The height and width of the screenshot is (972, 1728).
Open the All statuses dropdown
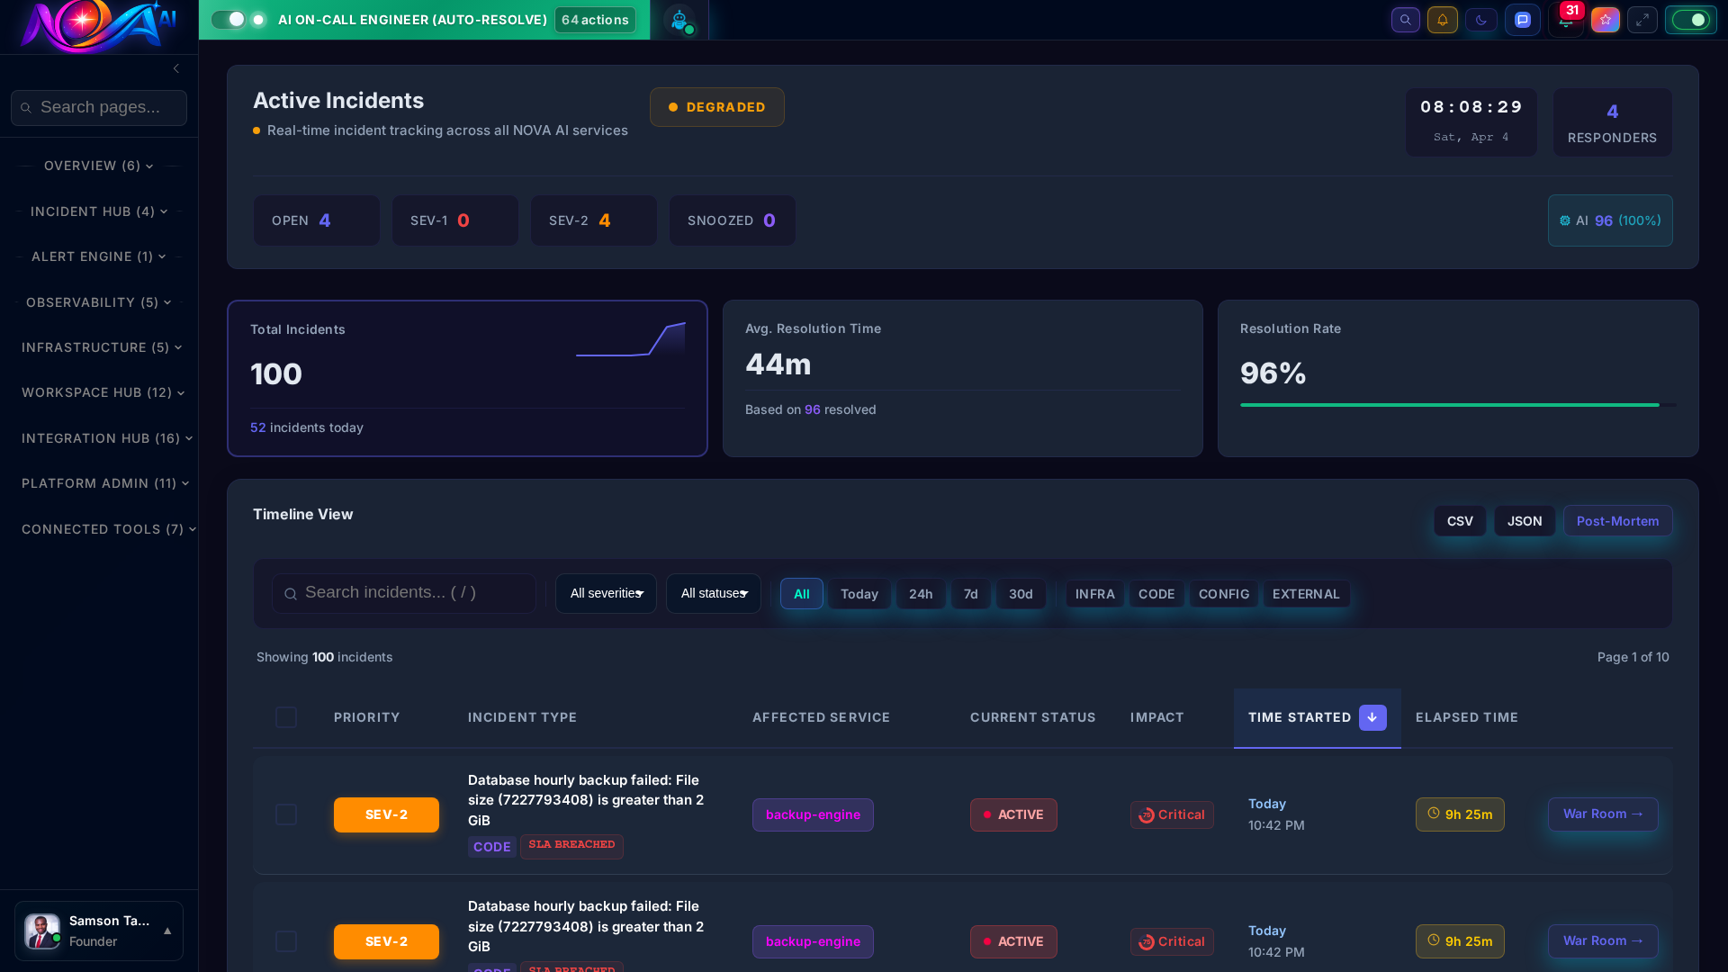tap(713, 593)
